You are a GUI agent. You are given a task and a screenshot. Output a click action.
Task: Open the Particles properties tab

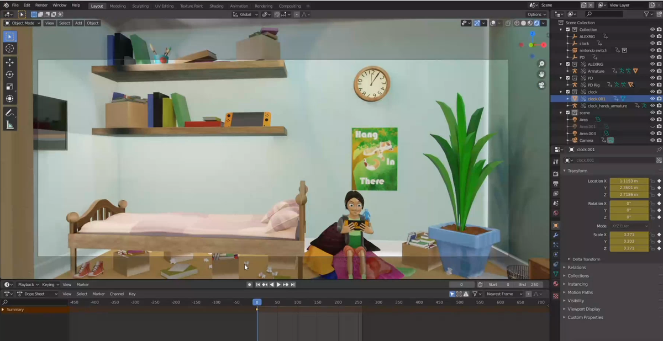tap(555, 244)
